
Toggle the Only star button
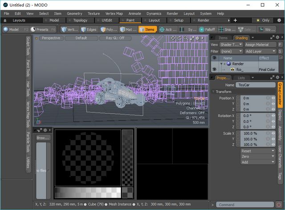click(x=263, y=21)
